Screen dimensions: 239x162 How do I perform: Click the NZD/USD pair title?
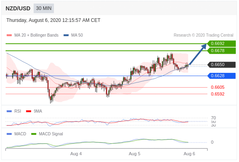[18, 8]
